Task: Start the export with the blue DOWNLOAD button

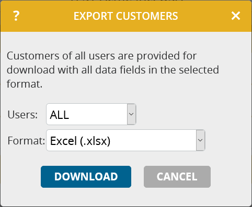Action: pos(86,177)
